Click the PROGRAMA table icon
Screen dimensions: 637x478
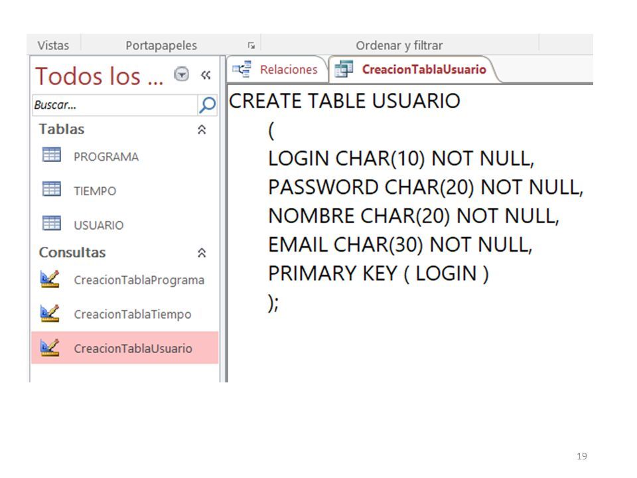(52, 155)
